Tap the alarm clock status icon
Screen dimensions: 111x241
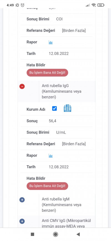(22, 5)
